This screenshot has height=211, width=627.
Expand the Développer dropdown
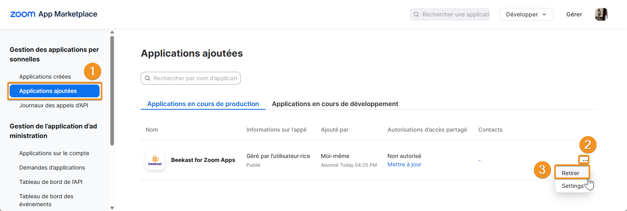[x=526, y=14]
